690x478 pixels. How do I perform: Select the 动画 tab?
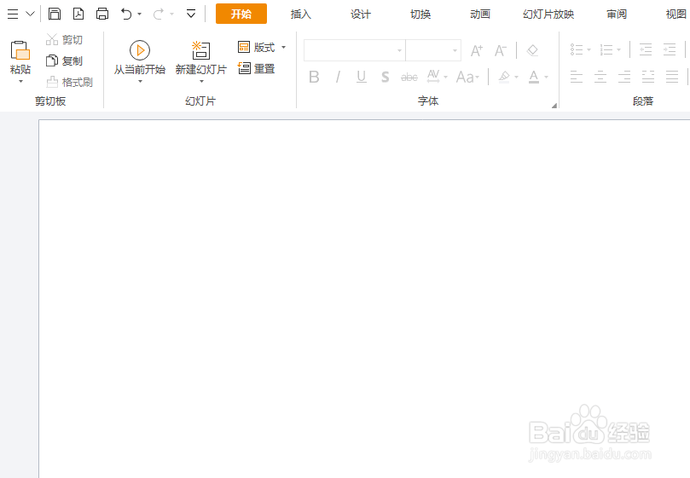click(480, 14)
